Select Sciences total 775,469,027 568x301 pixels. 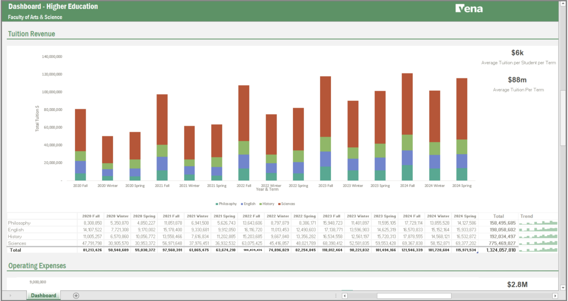click(x=498, y=243)
